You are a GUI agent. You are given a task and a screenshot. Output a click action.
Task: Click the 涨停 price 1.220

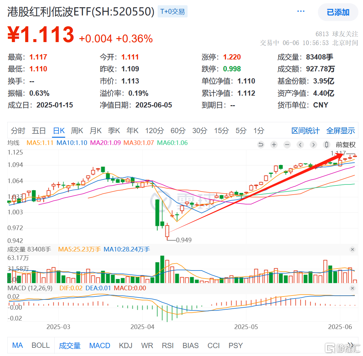(232, 57)
